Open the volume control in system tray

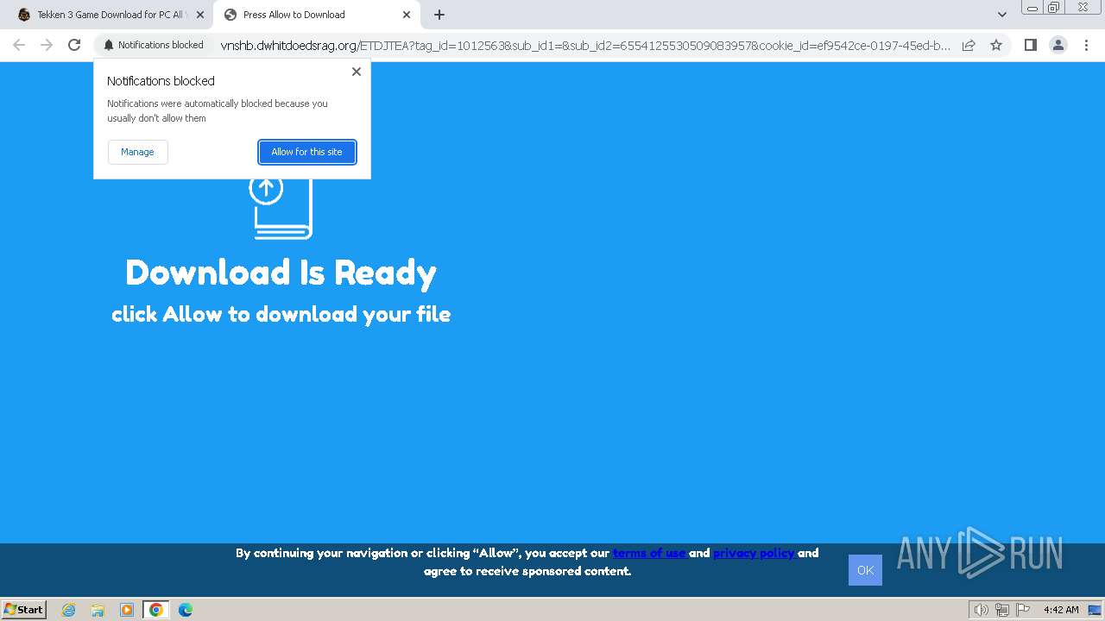coord(981,610)
